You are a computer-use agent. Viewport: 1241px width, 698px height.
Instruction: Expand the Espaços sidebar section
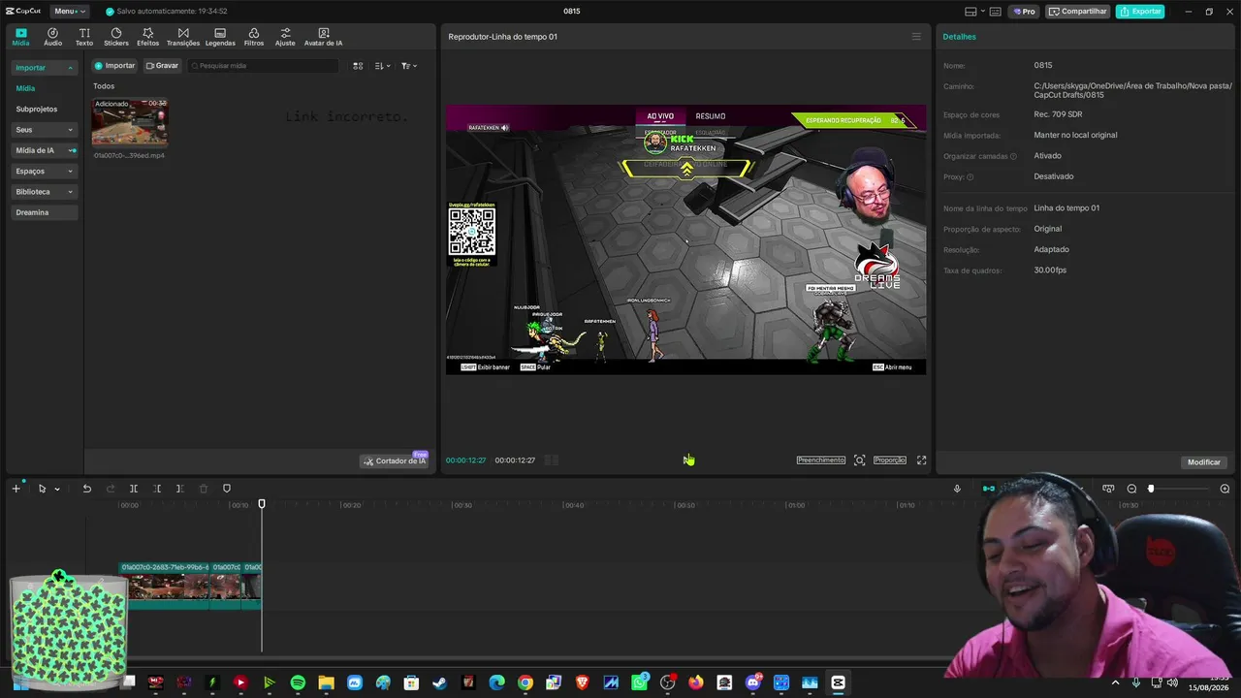[x=70, y=172]
